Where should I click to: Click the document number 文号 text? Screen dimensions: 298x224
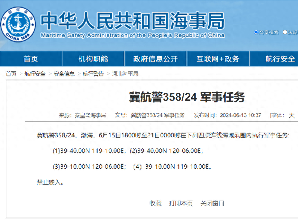click(150, 115)
